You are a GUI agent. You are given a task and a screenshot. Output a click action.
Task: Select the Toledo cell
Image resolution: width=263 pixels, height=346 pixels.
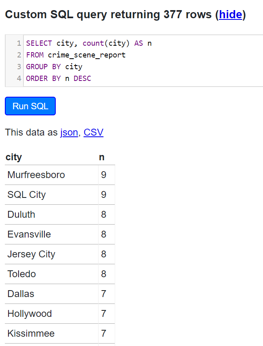(x=52, y=274)
